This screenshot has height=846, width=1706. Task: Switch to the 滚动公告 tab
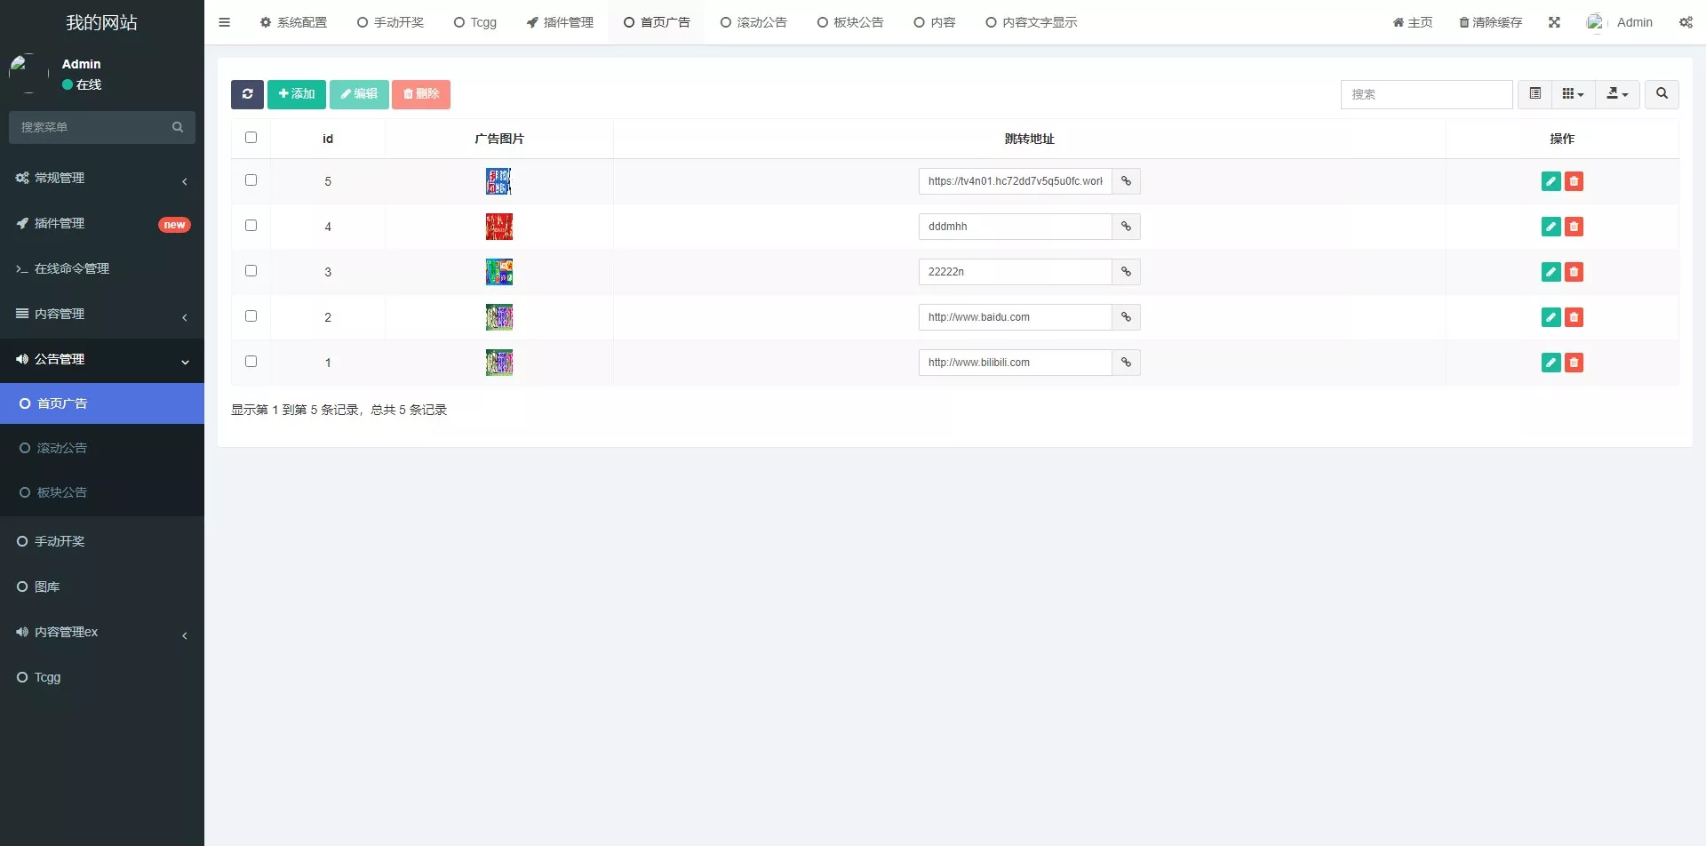pos(753,22)
